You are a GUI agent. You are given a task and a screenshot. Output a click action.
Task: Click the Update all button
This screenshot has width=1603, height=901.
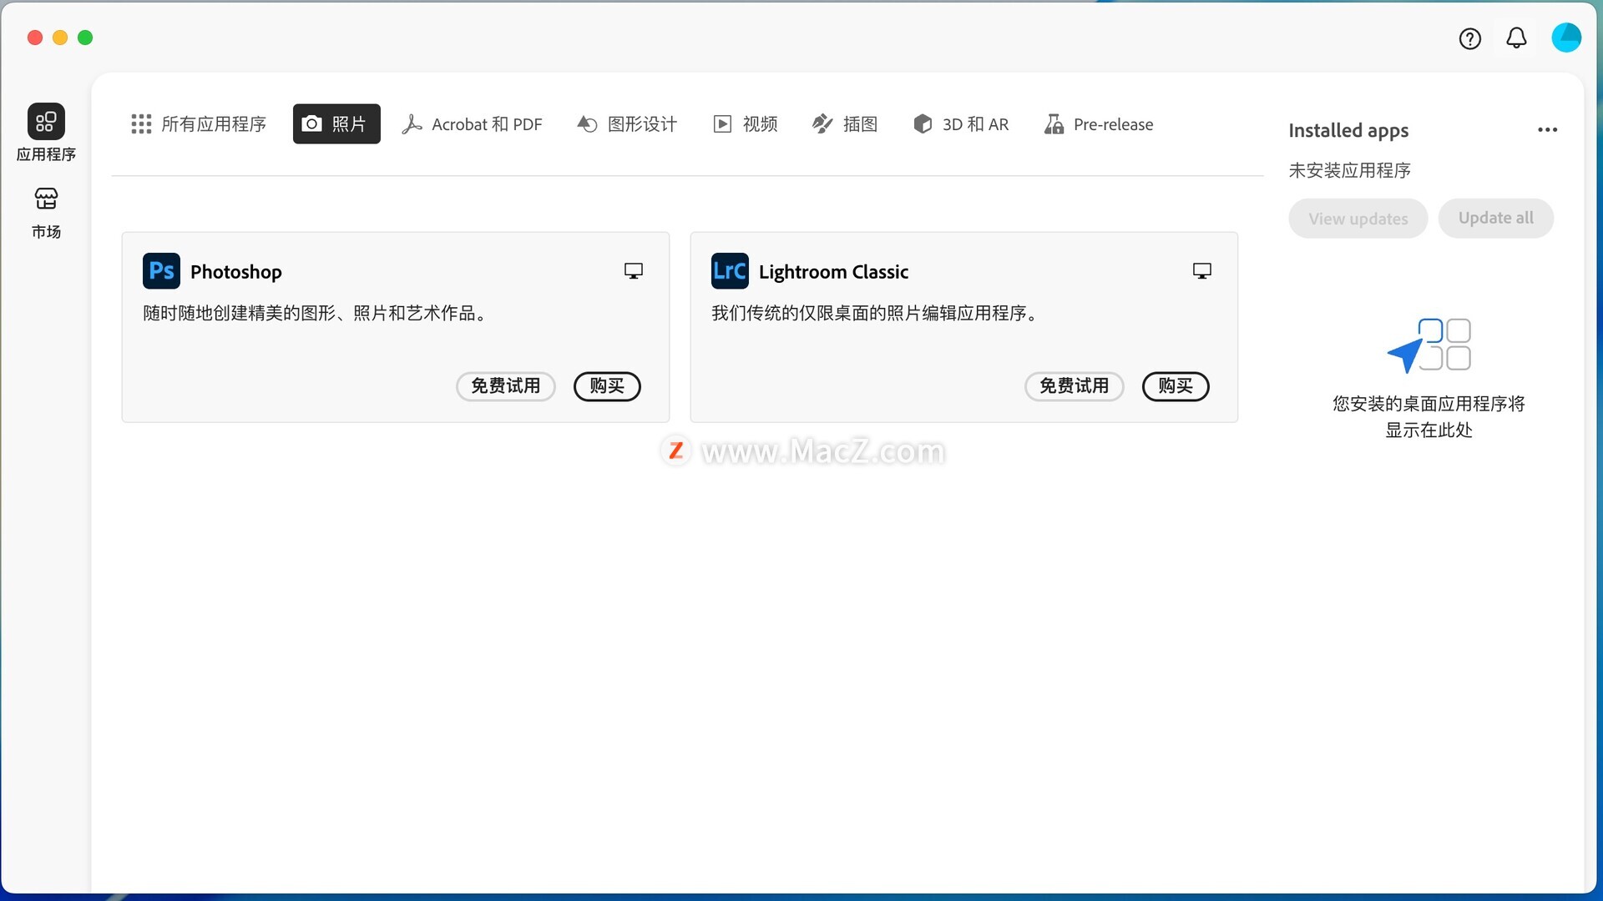coord(1495,218)
